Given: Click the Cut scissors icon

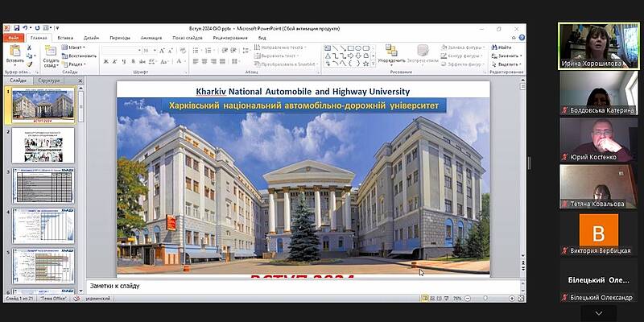Looking at the screenshot, I should 29,47.
